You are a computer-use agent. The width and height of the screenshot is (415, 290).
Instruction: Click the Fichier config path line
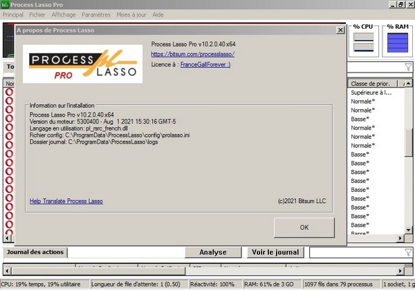tap(109, 135)
